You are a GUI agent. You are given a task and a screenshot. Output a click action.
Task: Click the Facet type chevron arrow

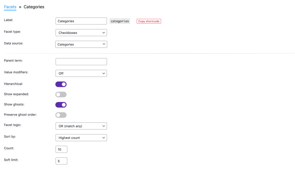pos(104,33)
